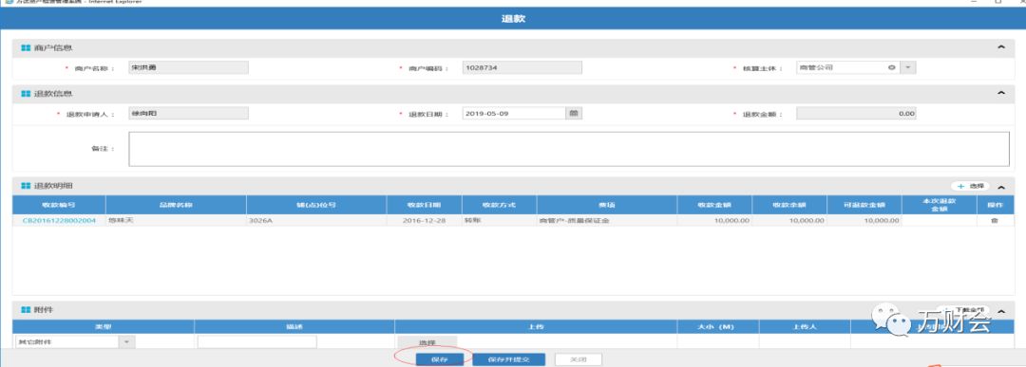This screenshot has height=367, width=1026.
Task: Click the 保存并提交 button
Action: click(508, 359)
